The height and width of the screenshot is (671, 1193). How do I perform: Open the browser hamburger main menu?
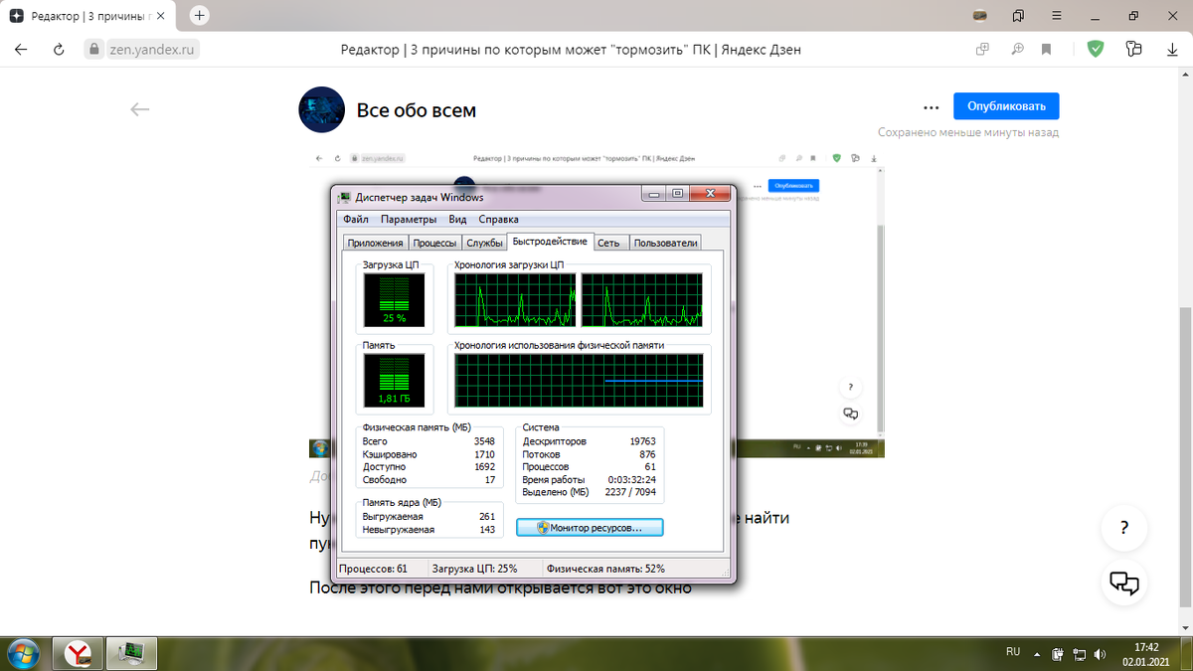(1056, 15)
